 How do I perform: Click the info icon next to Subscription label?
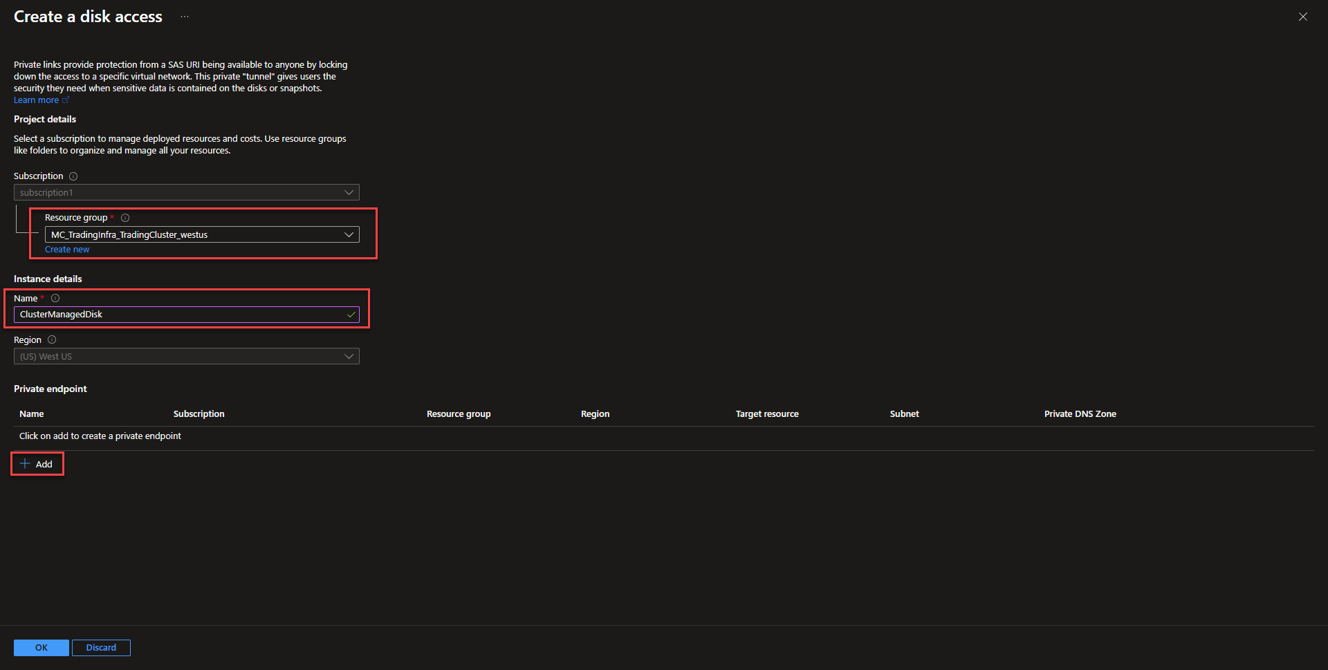coord(73,176)
